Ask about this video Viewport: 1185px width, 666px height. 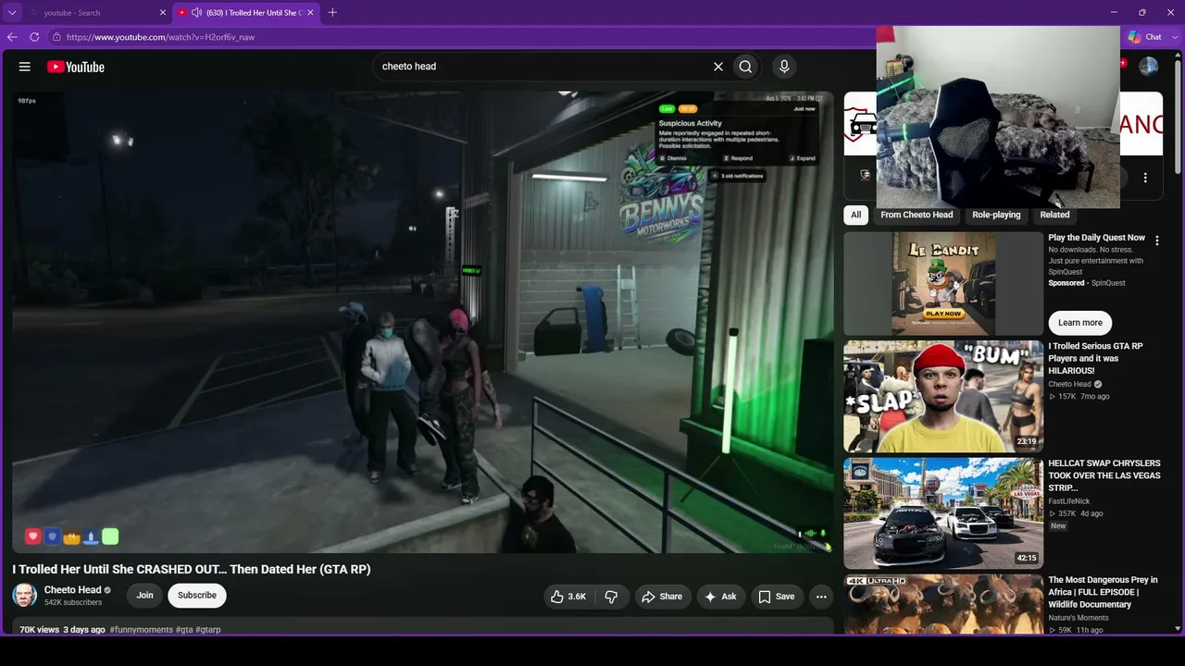pyautogui.click(x=721, y=597)
